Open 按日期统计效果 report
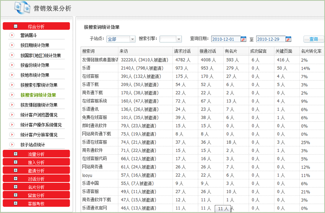 pyautogui.click(x=35, y=46)
